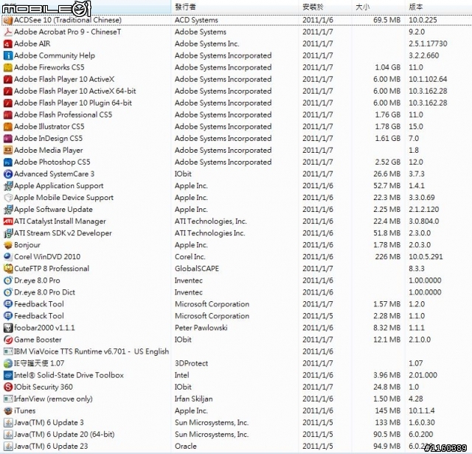
Task: Click the Game Booster icon
Action: click(8, 340)
